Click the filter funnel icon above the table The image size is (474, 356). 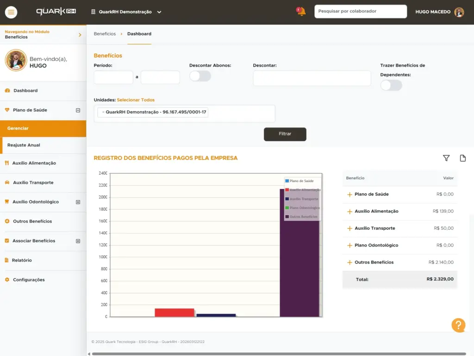(x=446, y=158)
